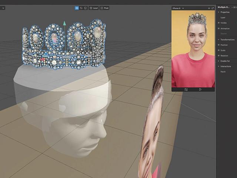This screenshot has width=237, height=178.
Task: Switch camera in the simulator
Action: [186, 90]
